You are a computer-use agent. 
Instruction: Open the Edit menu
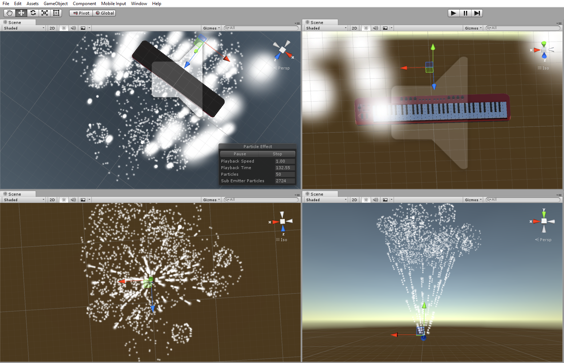[18, 4]
